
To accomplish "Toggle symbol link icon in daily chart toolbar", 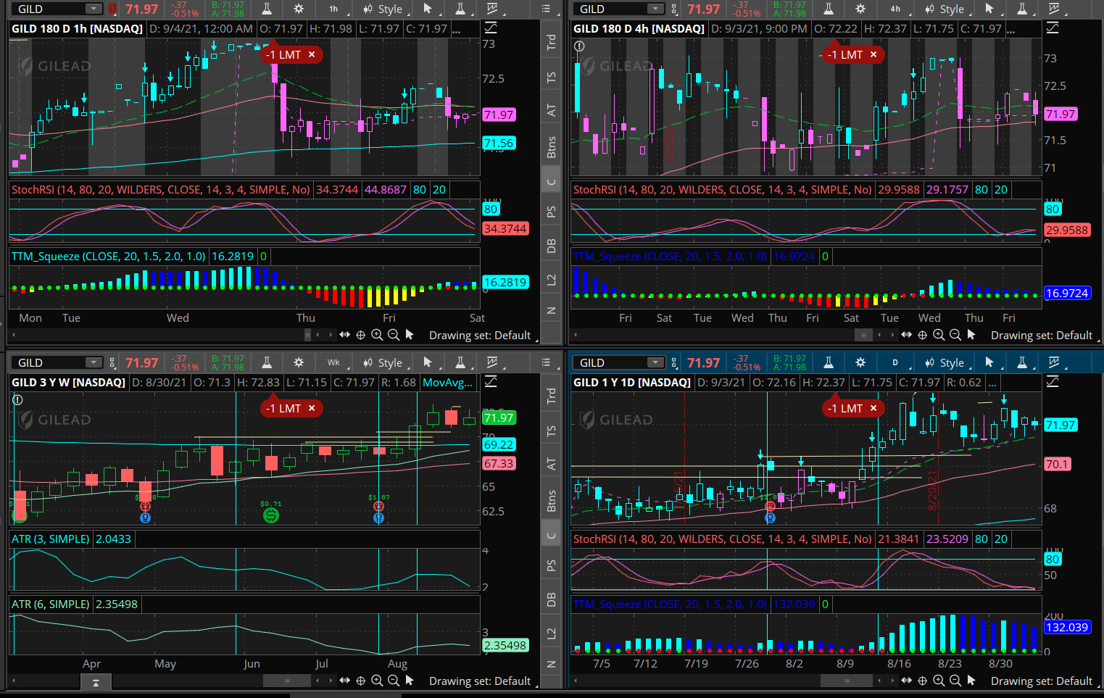I will pyautogui.click(x=674, y=362).
